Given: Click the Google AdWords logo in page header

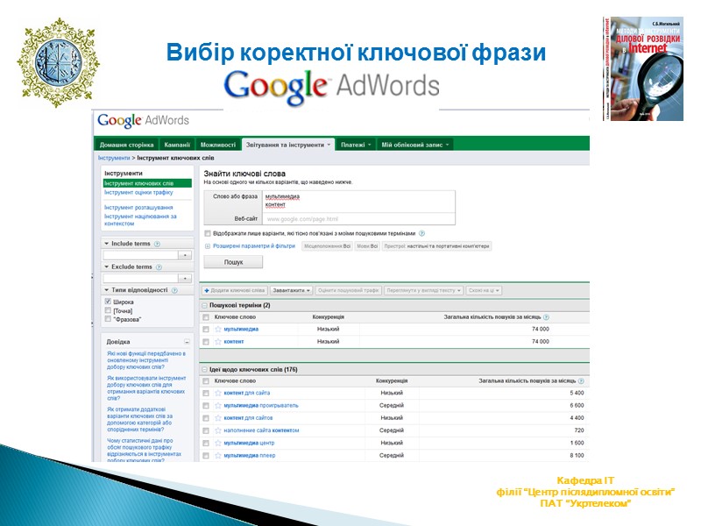Looking at the screenshot, I should [143, 120].
